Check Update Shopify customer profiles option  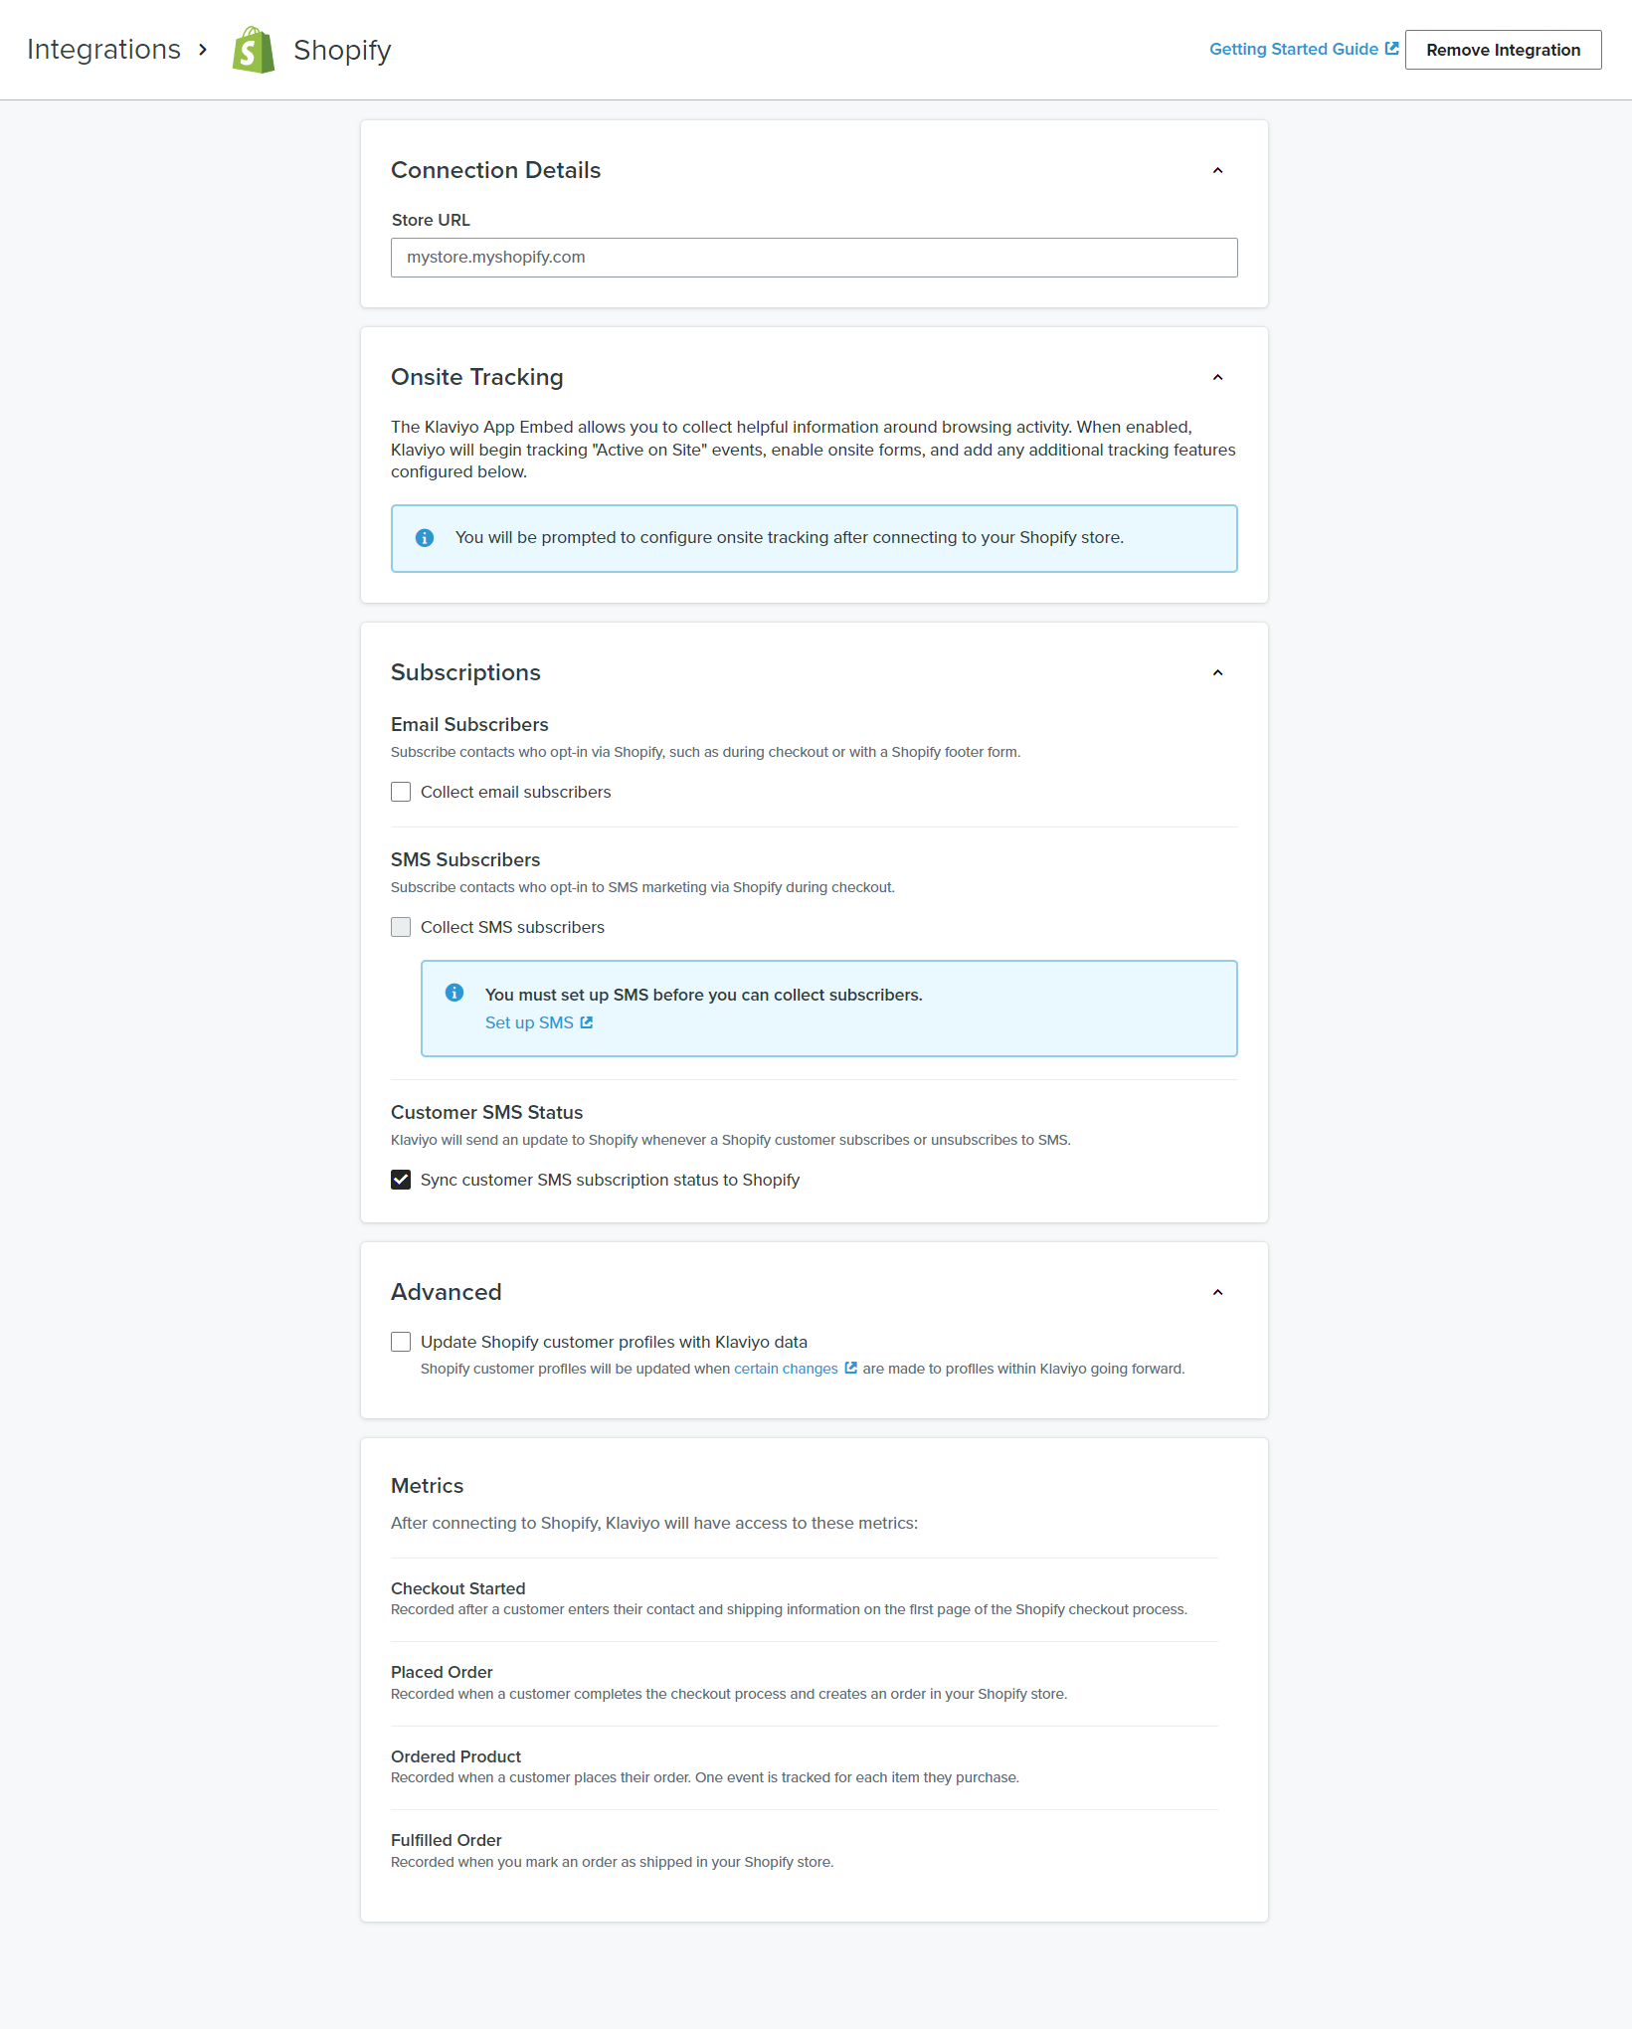click(401, 1342)
